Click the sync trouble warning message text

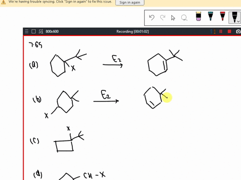pyautogui.click(x=60, y=2)
